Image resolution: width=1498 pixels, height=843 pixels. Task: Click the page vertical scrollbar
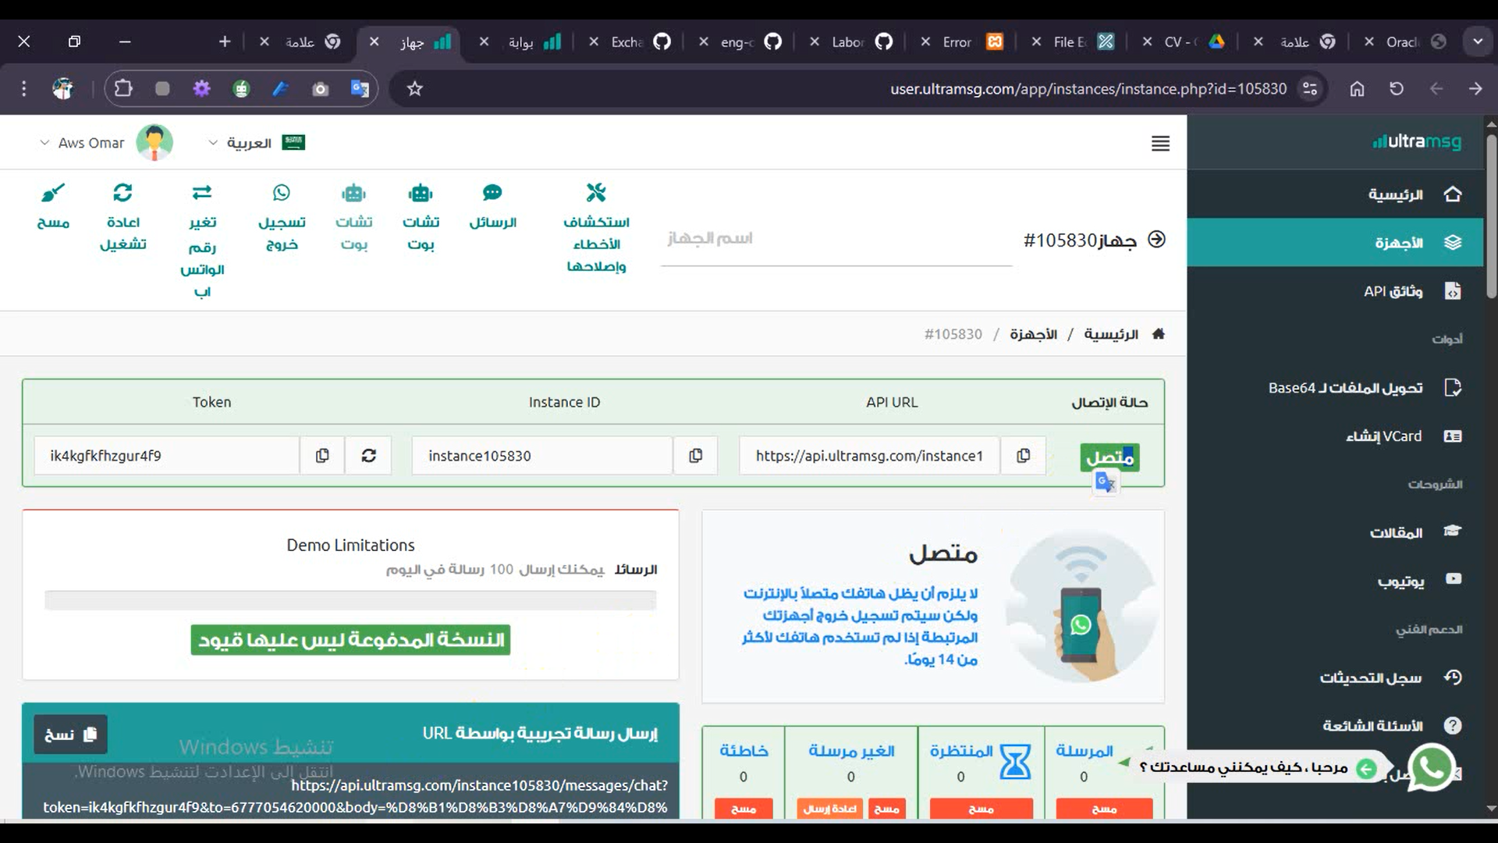1491,217
